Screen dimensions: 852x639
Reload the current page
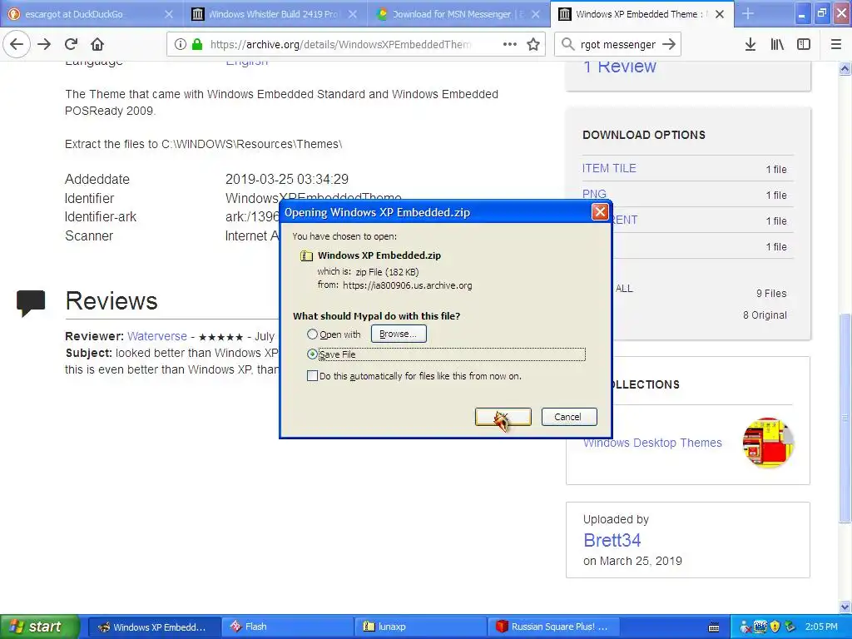click(x=72, y=44)
